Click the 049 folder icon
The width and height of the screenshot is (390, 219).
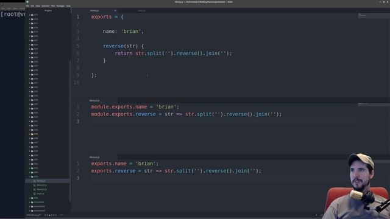(32, 151)
